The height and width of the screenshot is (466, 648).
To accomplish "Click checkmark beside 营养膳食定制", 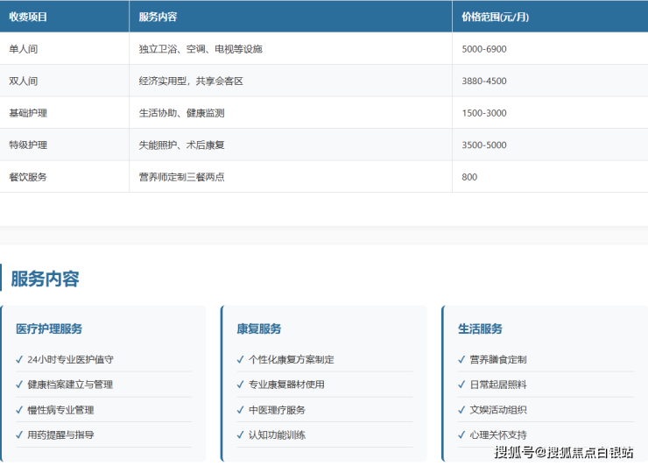I will coord(461,359).
